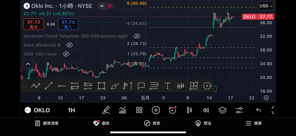The height and width of the screenshot is (136, 296).
Task: Collapse the indicator legend with chevron
Action: tap(28, 64)
